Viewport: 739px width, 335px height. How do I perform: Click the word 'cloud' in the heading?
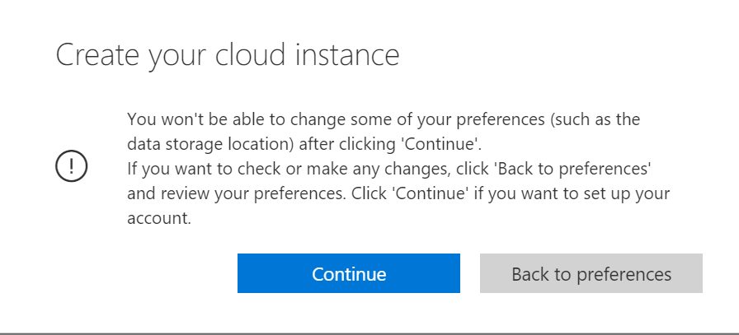coord(251,54)
